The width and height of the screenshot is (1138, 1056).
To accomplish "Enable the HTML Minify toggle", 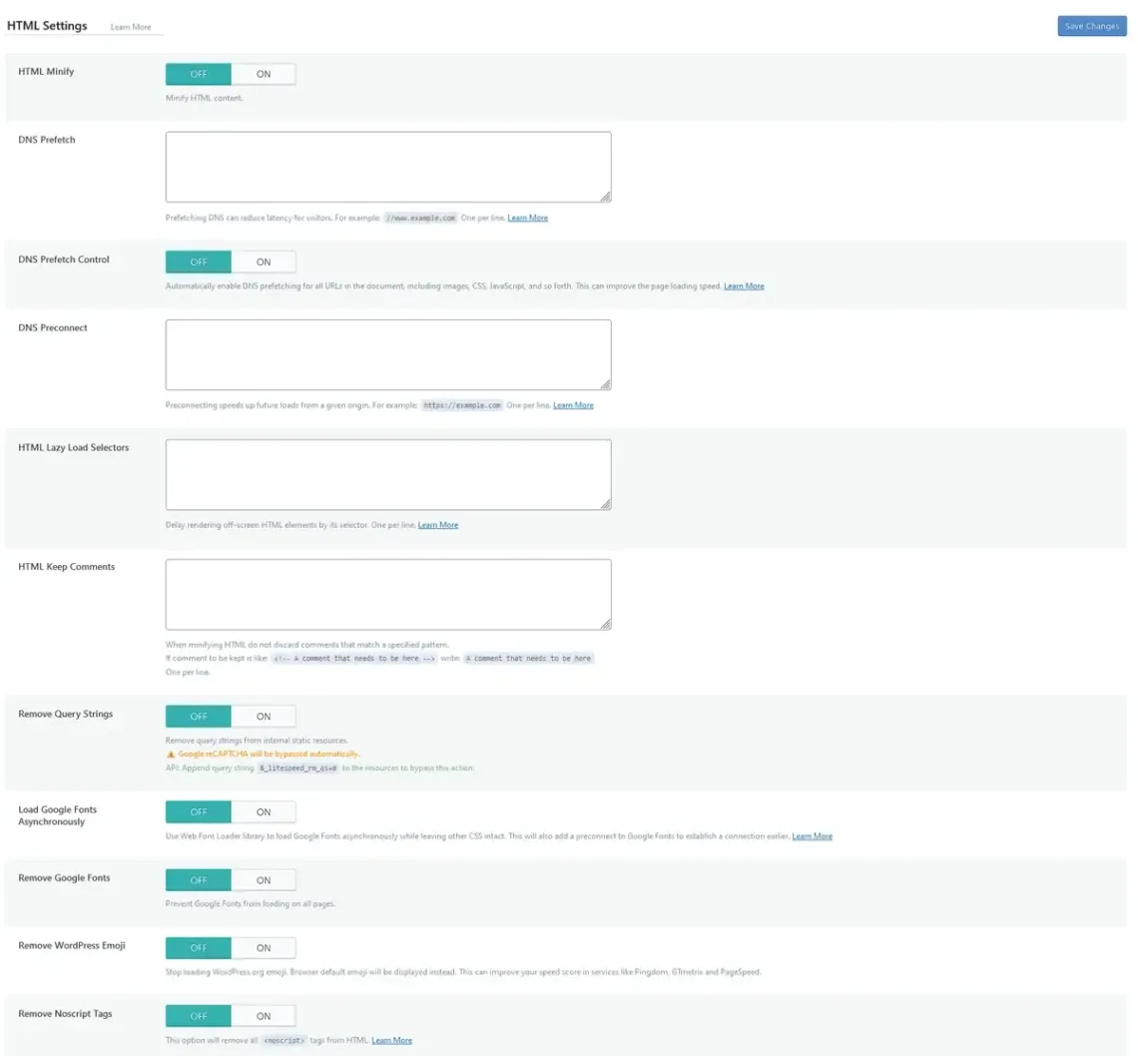I will [x=264, y=73].
